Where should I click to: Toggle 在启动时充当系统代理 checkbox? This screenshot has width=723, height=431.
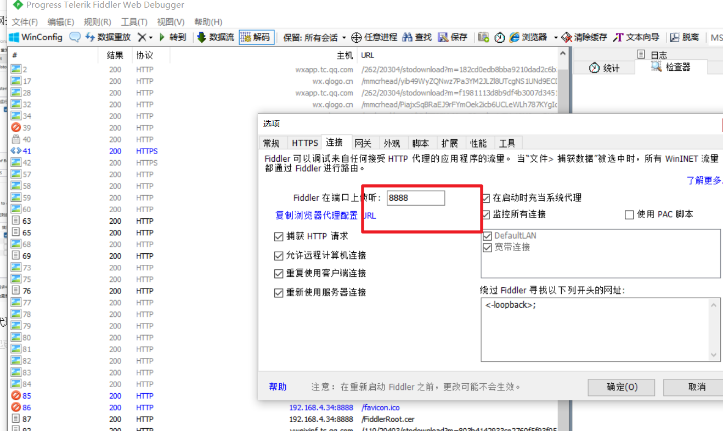tap(487, 198)
